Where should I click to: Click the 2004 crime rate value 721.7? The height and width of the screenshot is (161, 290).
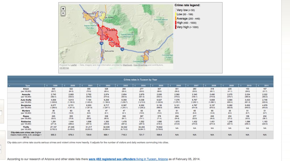[x=142, y=135]
